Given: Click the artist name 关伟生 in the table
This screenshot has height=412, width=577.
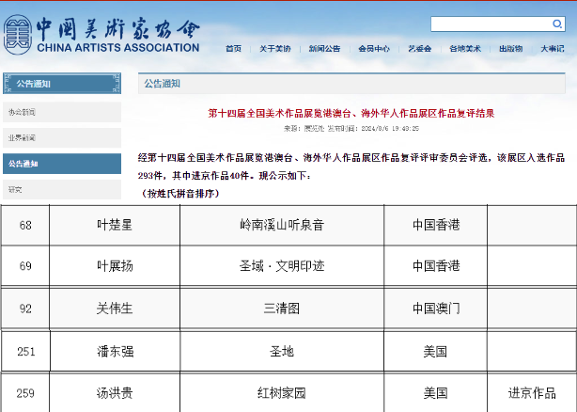Looking at the screenshot, I should pos(115,308).
